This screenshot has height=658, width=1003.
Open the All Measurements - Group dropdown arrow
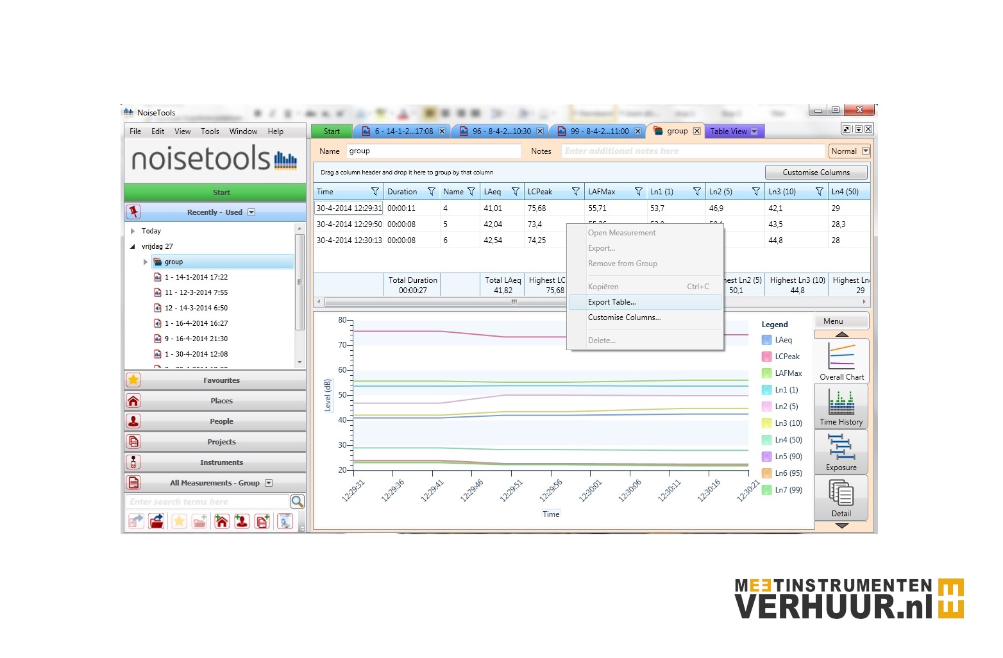coord(269,483)
